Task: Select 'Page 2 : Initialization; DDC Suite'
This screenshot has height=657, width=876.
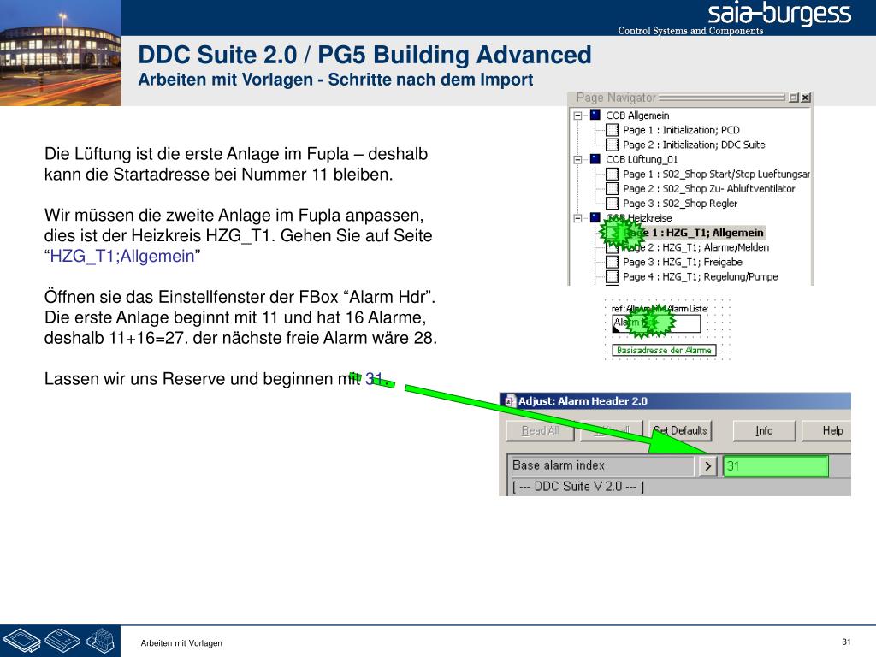Action: pyautogui.click(x=694, y=145)
